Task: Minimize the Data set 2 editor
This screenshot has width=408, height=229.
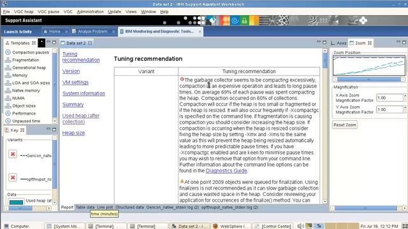Action: point(319,42)
